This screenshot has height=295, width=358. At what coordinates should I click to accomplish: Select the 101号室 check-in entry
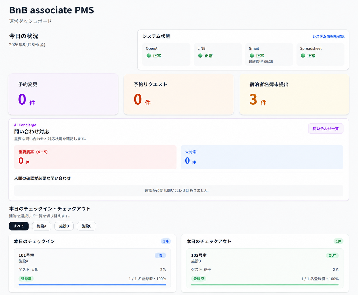[x=92, y=268]
